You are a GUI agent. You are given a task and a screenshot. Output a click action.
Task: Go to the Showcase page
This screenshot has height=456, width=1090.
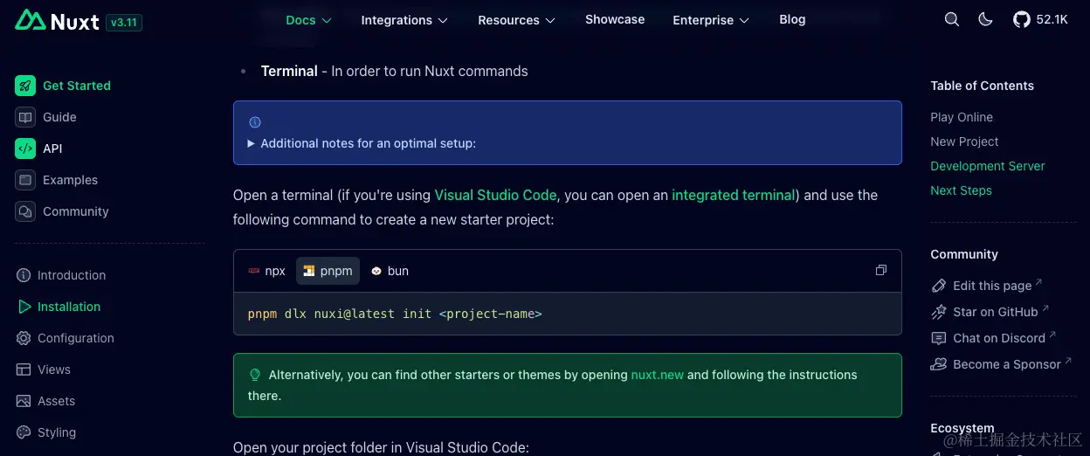pos(615,19)
